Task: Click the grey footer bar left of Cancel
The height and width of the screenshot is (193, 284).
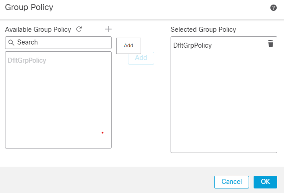Action: click(x=104, y=182)
